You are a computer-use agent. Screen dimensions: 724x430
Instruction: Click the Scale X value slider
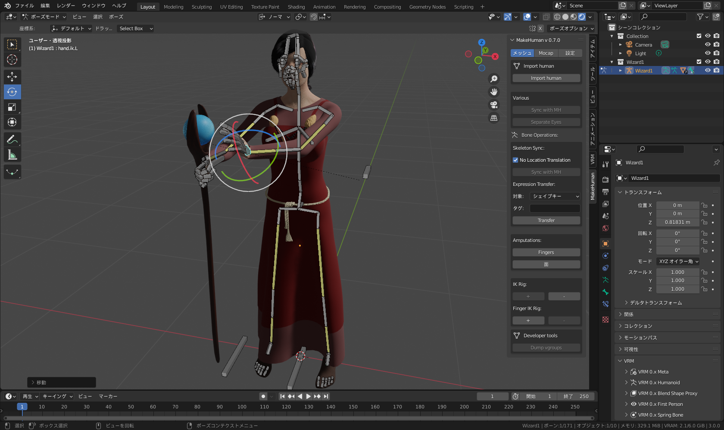[677, 272]
